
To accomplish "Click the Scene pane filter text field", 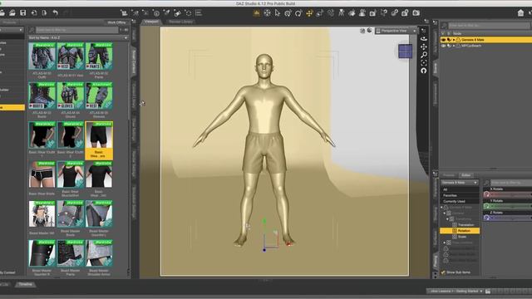I will pos(489,26).
